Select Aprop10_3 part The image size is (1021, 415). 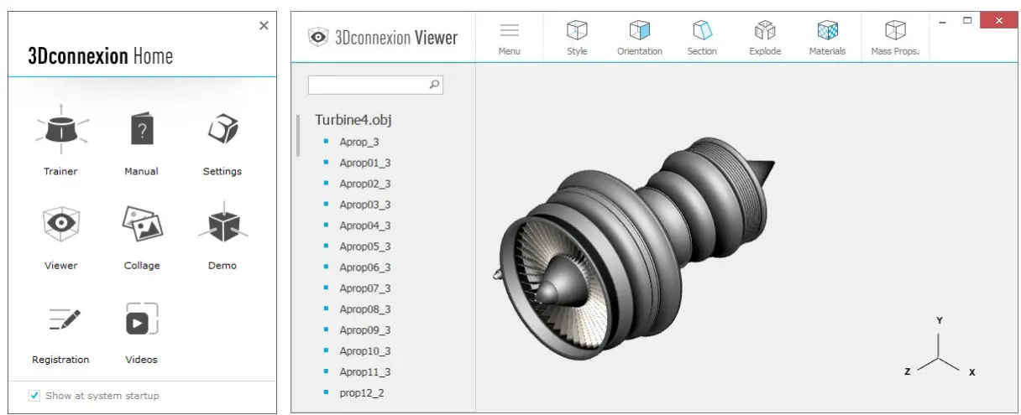click(365, 351)
